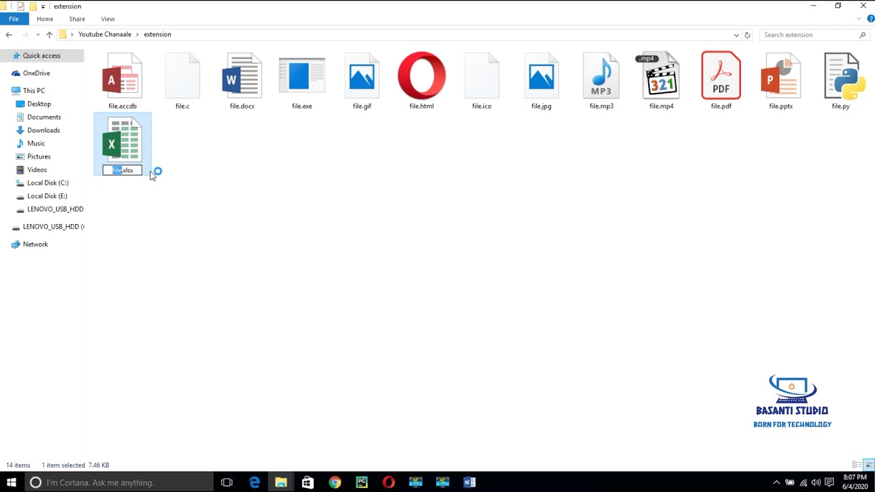Open Opera browser from taskbar

388,482
